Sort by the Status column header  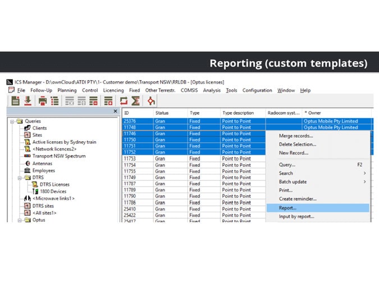[162, 113]
